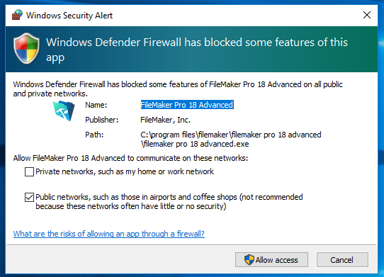
Task: Uncheck Public networks checkbox
Action: tap(29, 197)
